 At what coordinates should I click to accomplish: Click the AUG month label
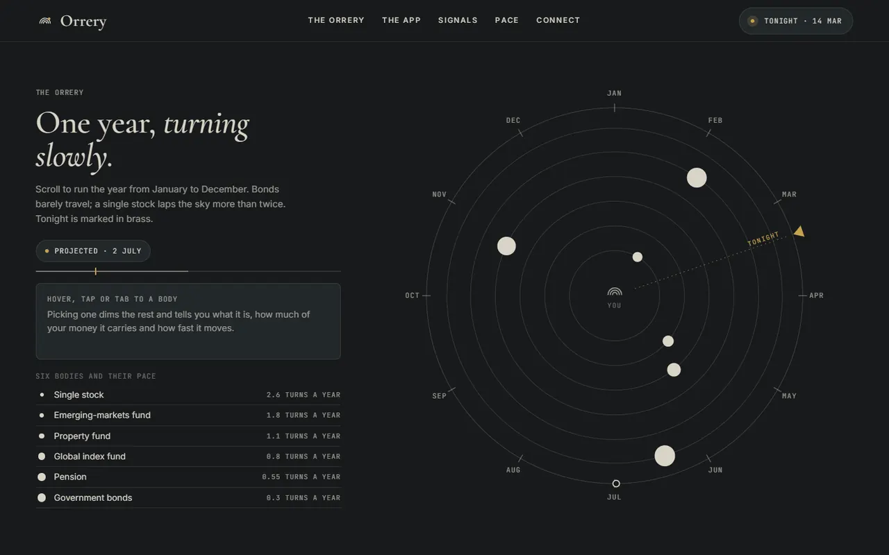coord(513,470)
